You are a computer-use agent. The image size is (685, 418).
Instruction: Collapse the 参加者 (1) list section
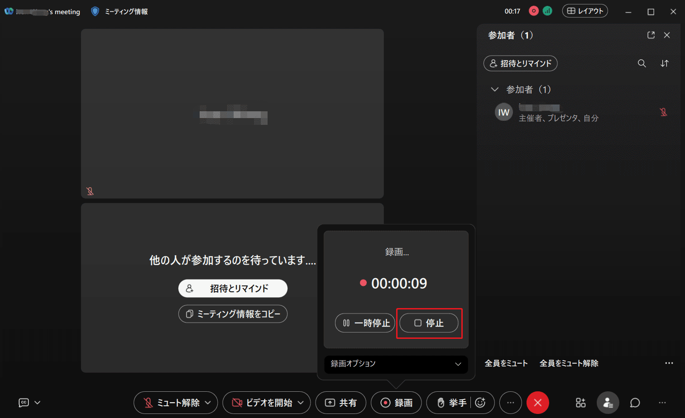(495, 90)
